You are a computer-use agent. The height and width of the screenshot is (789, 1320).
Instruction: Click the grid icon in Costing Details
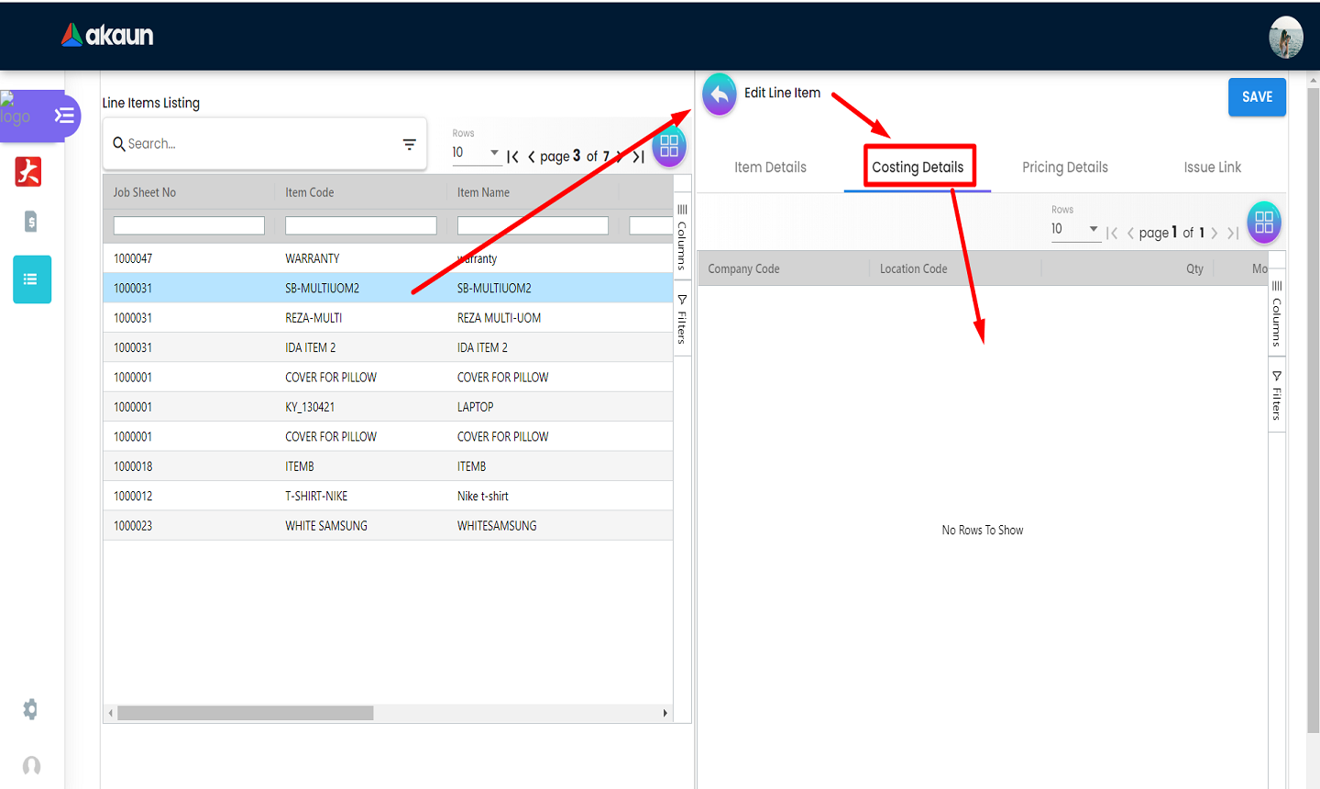pos(1263,222)
